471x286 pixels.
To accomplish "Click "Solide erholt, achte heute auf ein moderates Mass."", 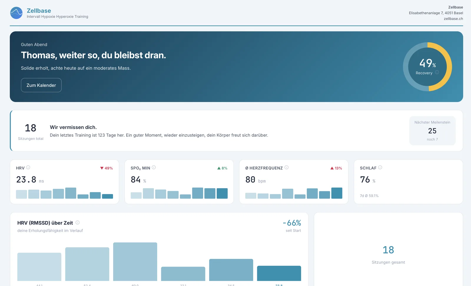I will click(x=76, y=68).
